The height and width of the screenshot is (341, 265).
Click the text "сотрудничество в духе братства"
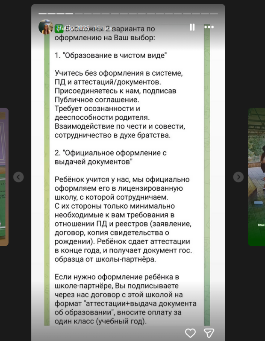pyautogui.click(x=112, y=135)
